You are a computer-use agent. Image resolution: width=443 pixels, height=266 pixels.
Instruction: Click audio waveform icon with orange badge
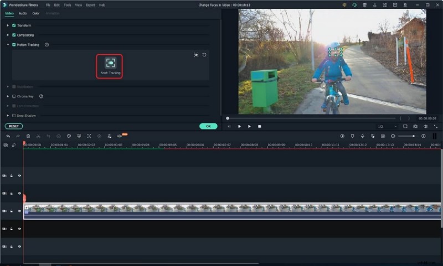120,136
